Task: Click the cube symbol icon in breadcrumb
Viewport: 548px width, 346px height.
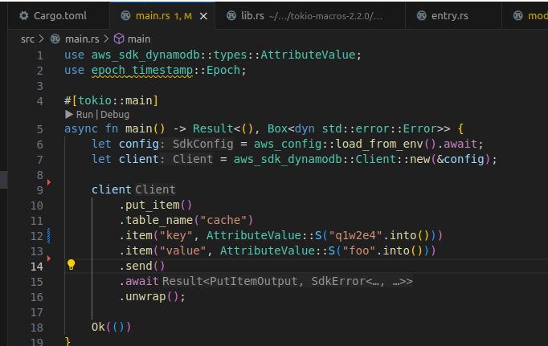Action: coord(118,39)
